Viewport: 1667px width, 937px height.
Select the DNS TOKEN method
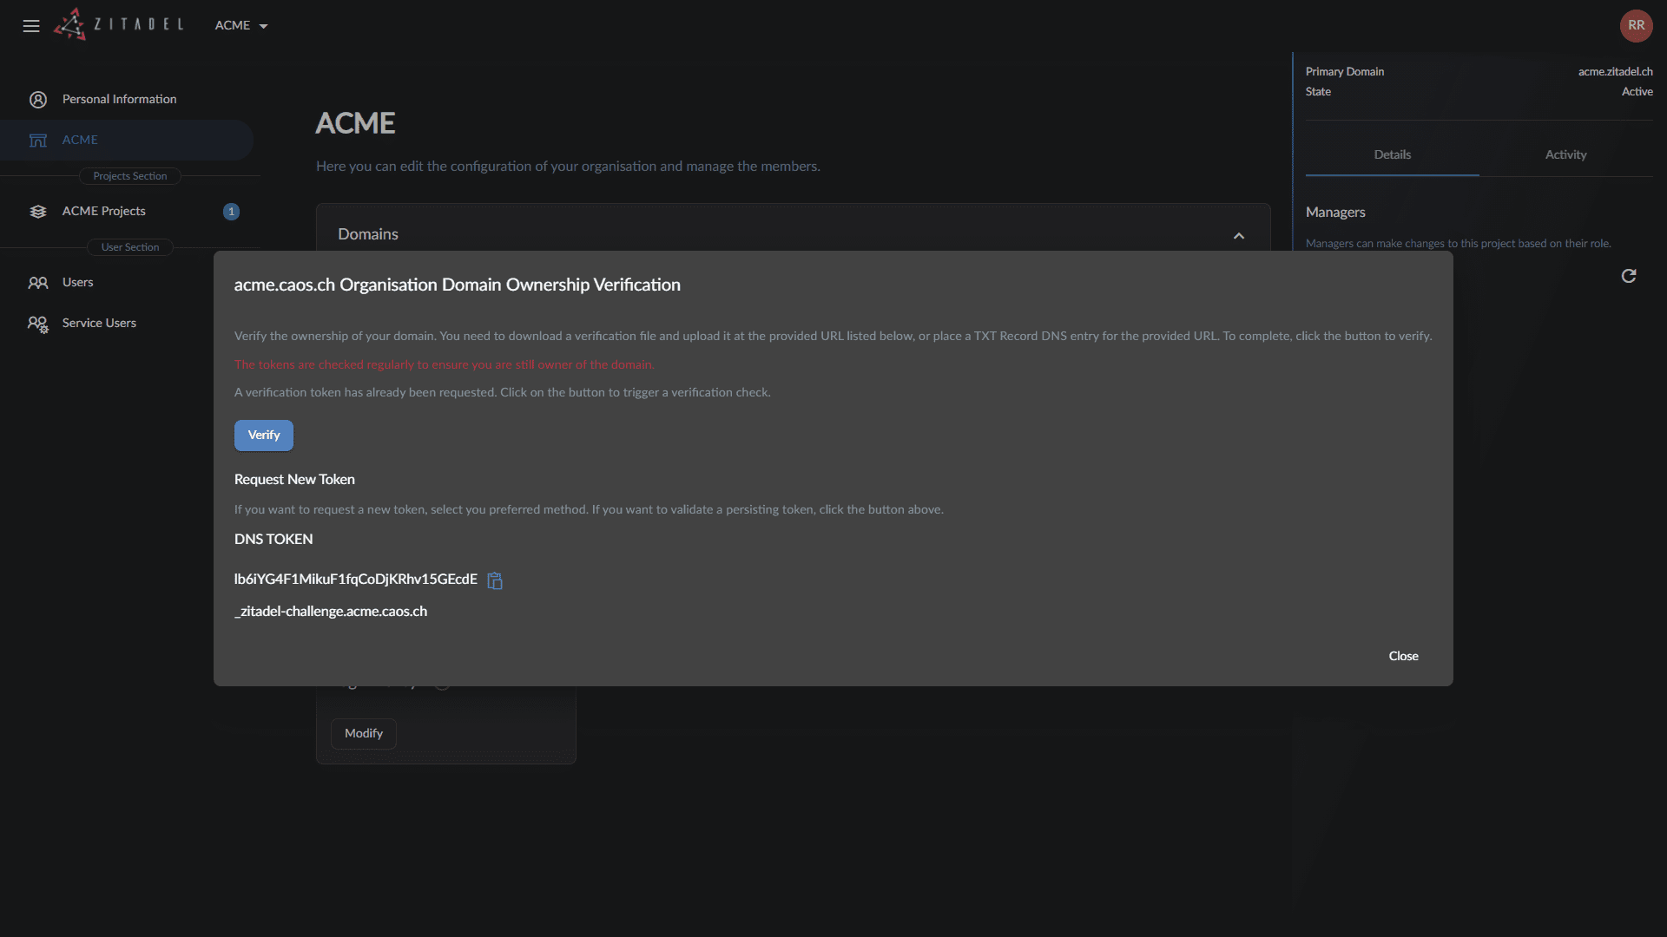pos(273,539)
